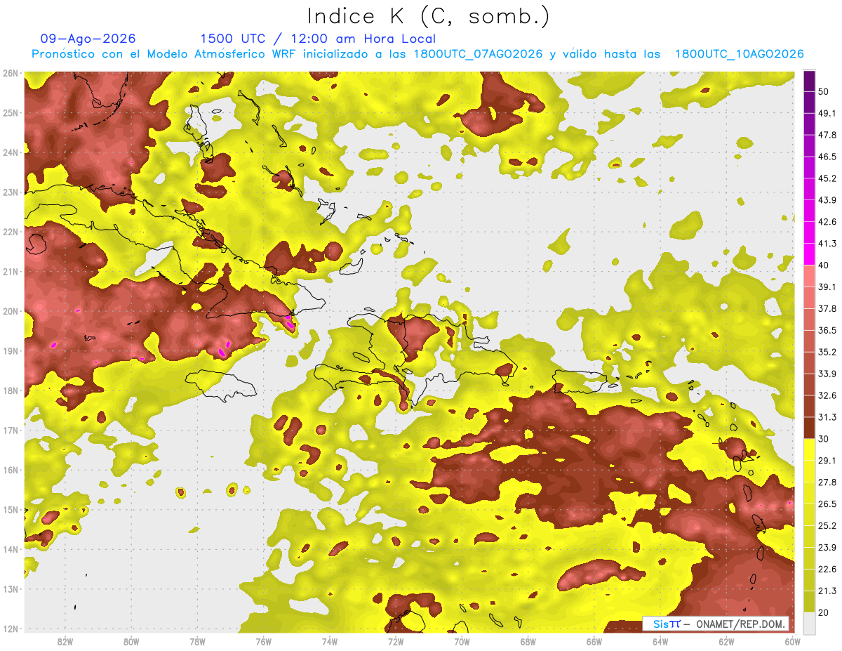Click the 'SisTT - ONAMET/REP.DOM.' logo box
Viewport: 842px width, 651px height.
click(716, 624)
